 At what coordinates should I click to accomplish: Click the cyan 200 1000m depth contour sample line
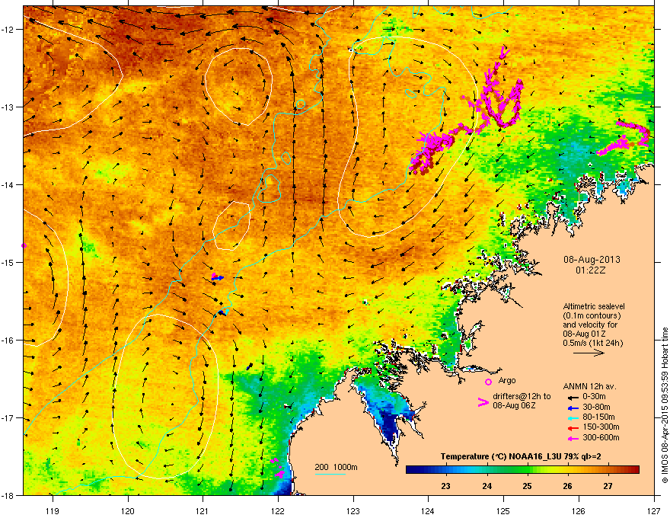pos(330,475)
